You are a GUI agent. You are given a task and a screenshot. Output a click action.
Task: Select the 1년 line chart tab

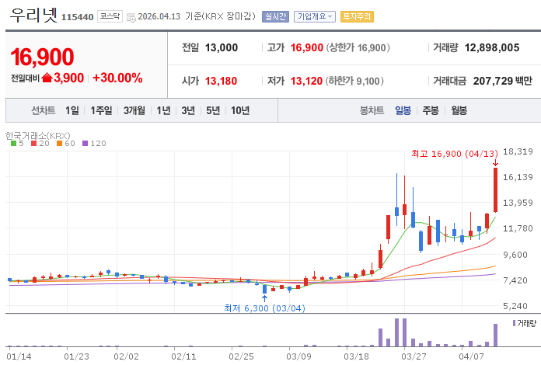(x=163, y=110)
